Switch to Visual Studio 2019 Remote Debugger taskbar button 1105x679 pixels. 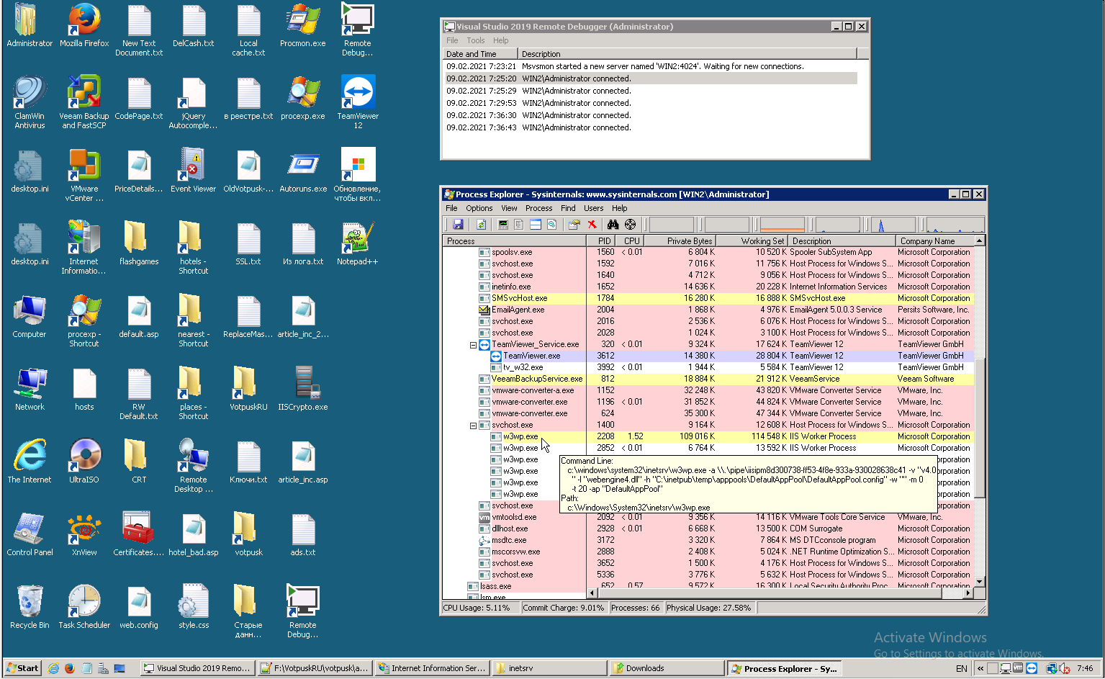197,668
